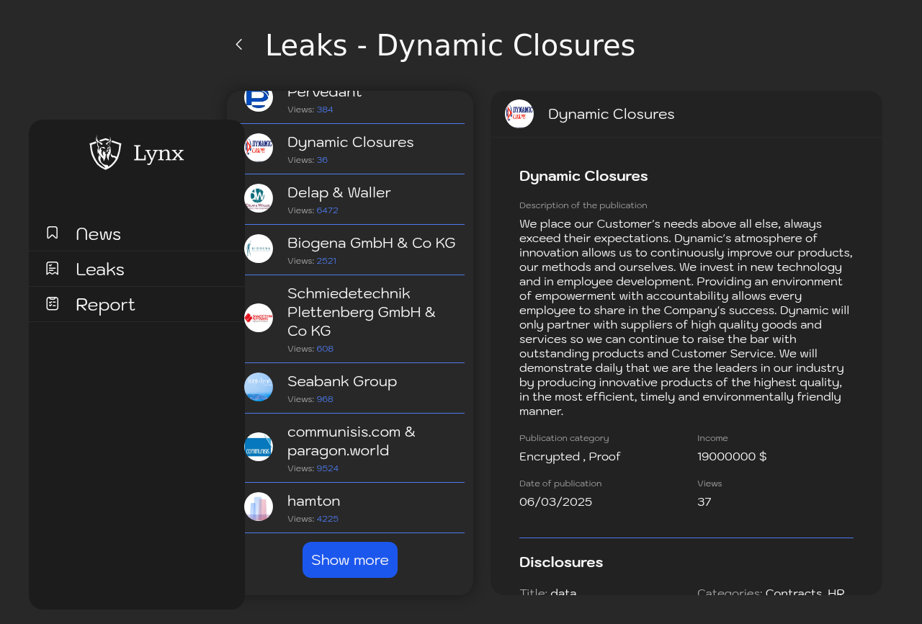Click the Biogena logo thumbnail
This screenshot has height=624, width=922.
[259, 249]
